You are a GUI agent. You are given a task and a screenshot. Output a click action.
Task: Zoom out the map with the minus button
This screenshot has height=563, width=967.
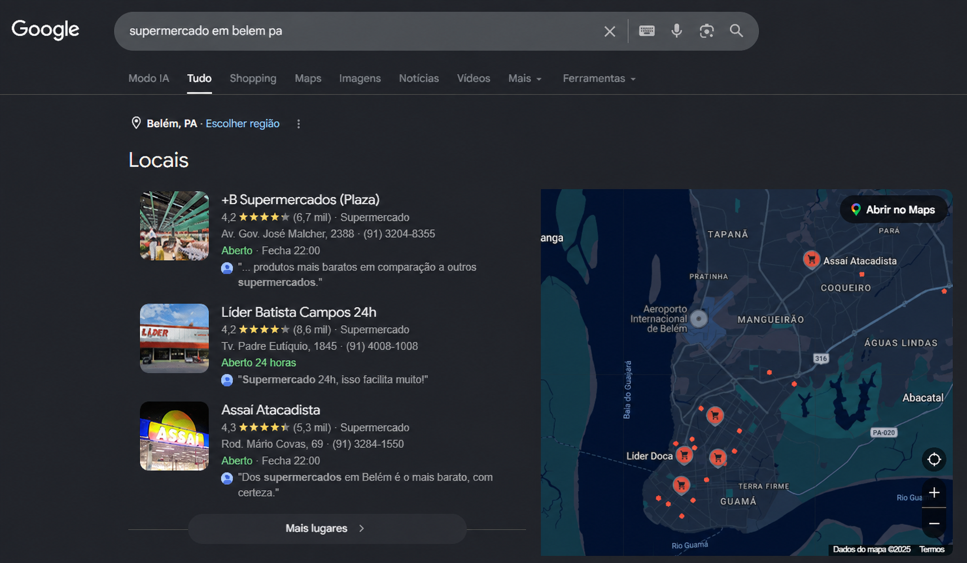(934, 523)
